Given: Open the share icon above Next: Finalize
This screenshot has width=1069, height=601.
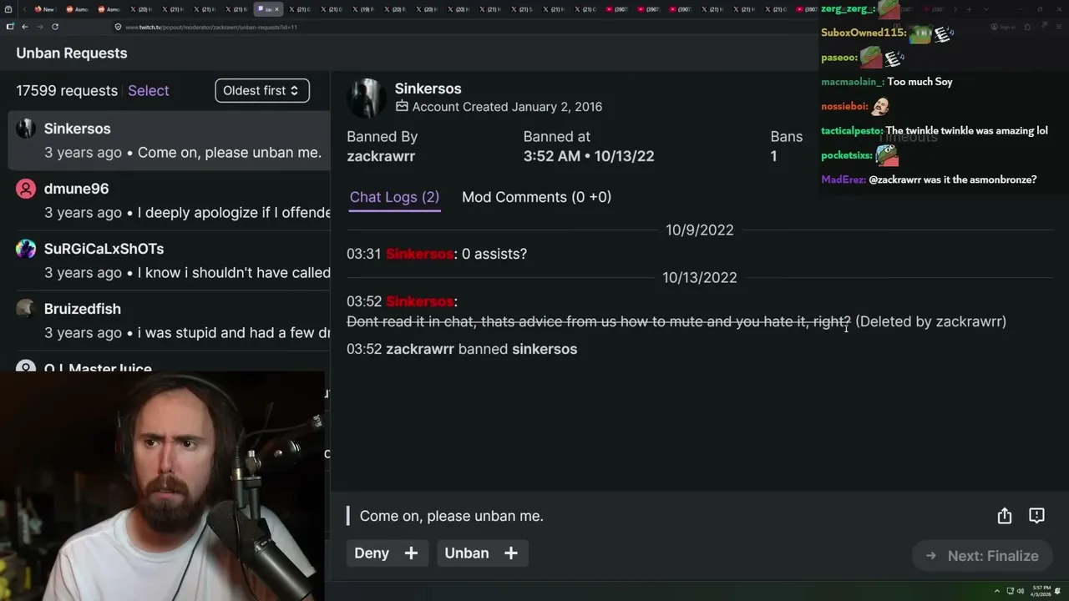Looking at the screenshot, I should (x=1004, y=516).
